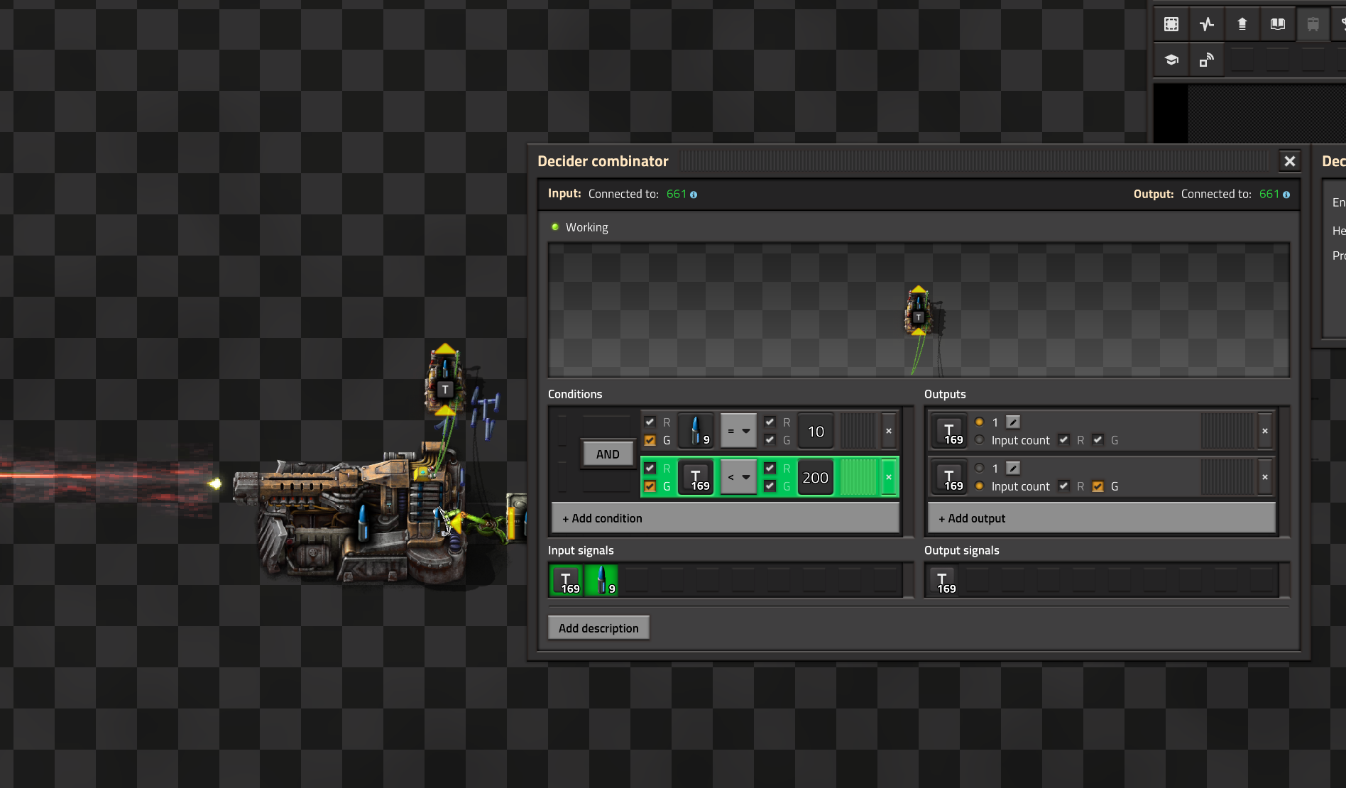Toggle green wire checkbox on second output
This screenshot has width=1346, height=788.
coord(1098,486)
